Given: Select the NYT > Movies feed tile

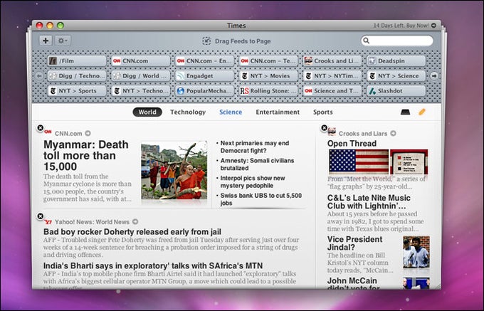Looking at the screenshot, I should [x=268, y=76].
